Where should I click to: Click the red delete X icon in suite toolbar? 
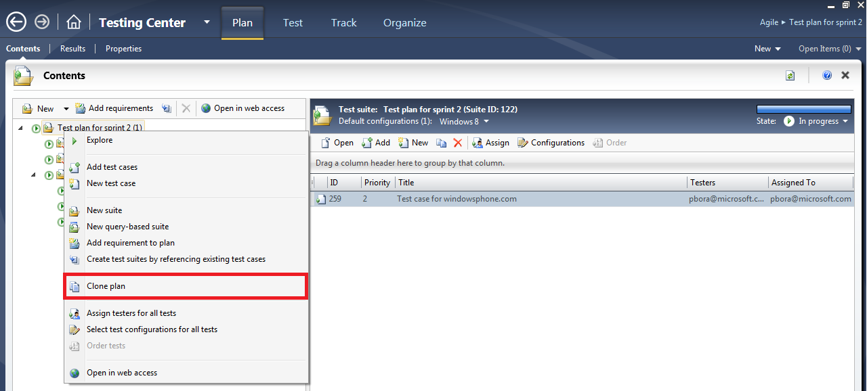pos(458,143)
